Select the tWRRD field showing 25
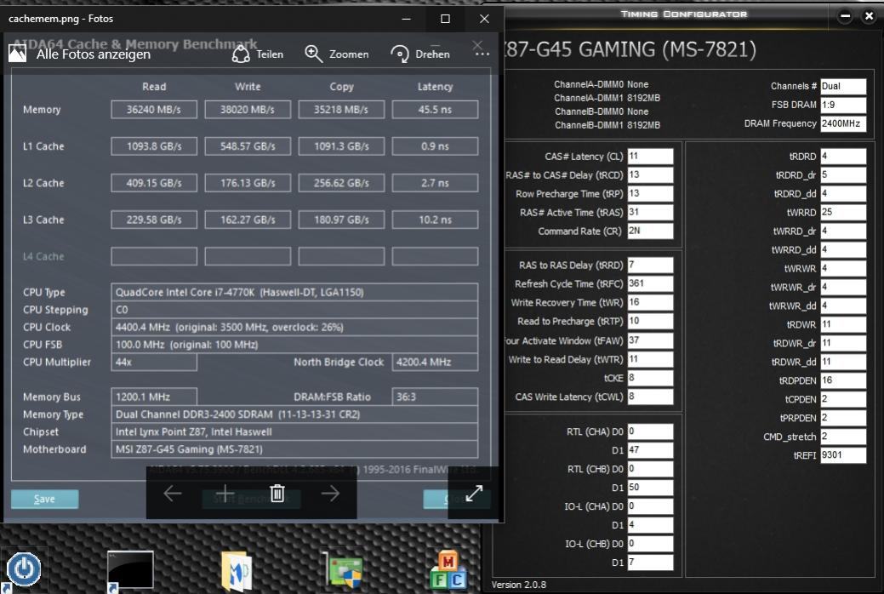The height and width of the screenshot is (594, 884). click(x=843, y=212)
